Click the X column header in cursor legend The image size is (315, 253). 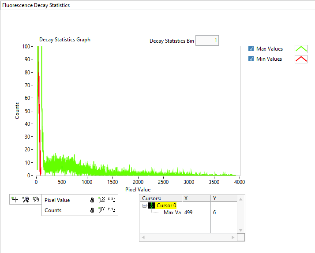[196, 198]
